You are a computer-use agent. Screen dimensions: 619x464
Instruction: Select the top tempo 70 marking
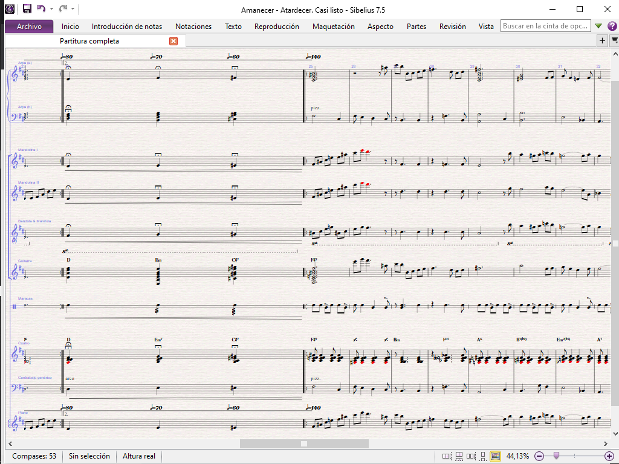pos(157,56)
